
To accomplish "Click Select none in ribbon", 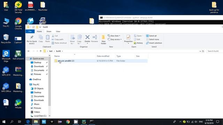I will click(153, 39).
